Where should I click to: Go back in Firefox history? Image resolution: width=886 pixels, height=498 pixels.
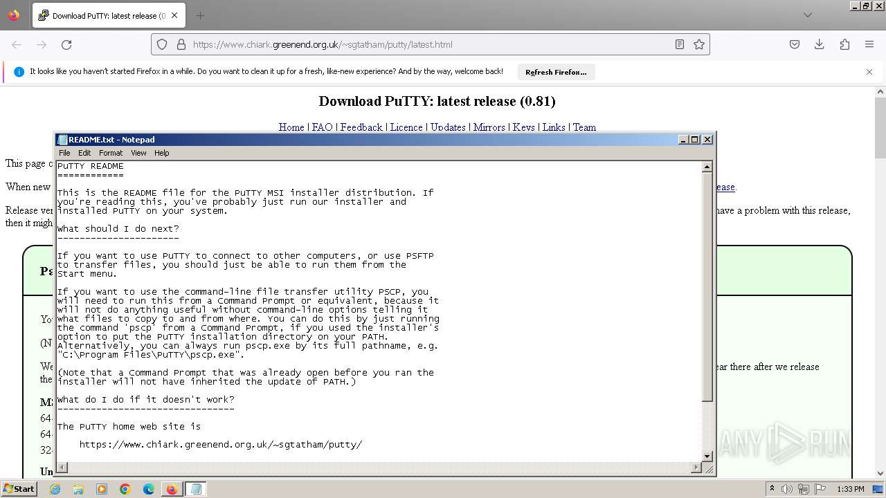point(17,44)
